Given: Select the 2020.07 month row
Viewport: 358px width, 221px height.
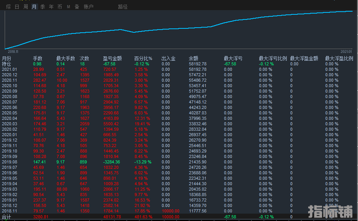Looking at the screenshot, I should point(179,102).
